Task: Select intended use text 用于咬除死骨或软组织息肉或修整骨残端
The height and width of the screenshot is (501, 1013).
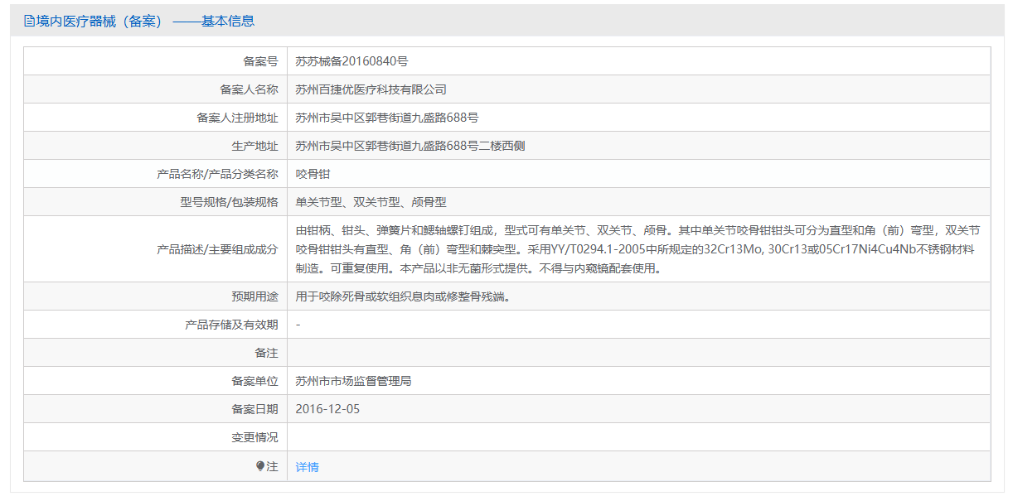Action: 403,296
